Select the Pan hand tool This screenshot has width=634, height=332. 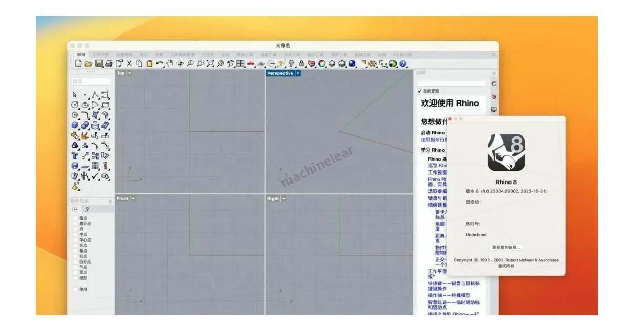169,63
